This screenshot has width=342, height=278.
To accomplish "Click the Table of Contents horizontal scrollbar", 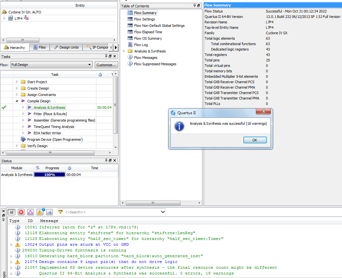I will point(153,203).
